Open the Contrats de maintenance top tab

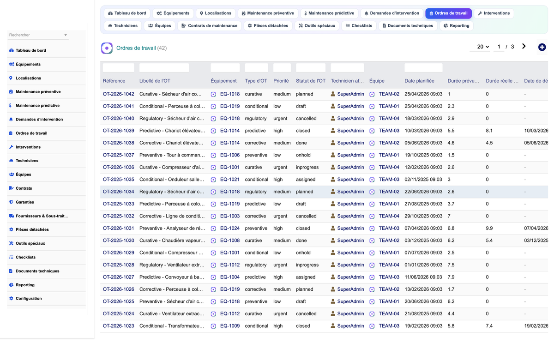[x=210, y=26]
